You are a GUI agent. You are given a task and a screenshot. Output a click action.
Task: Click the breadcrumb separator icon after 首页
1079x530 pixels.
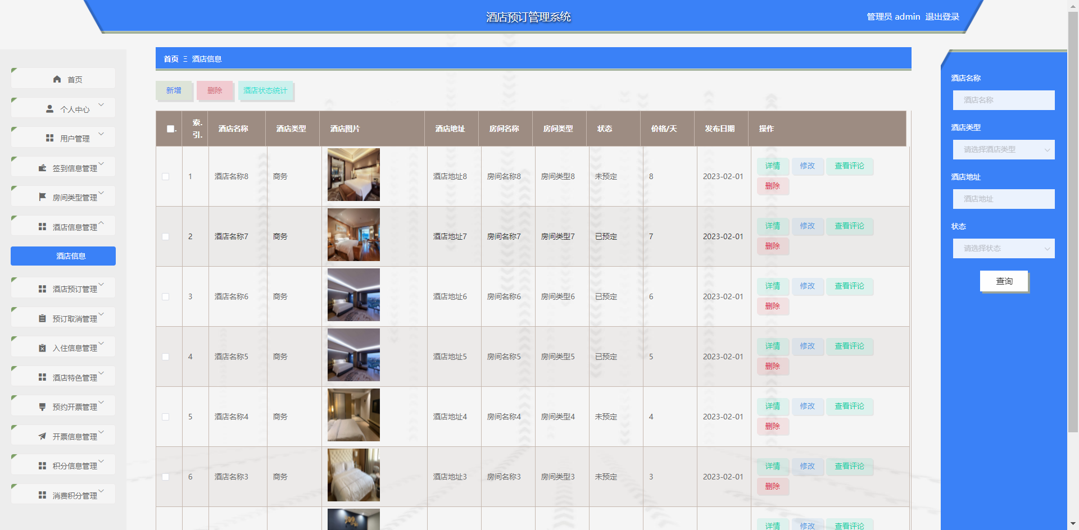pos(185,59)
